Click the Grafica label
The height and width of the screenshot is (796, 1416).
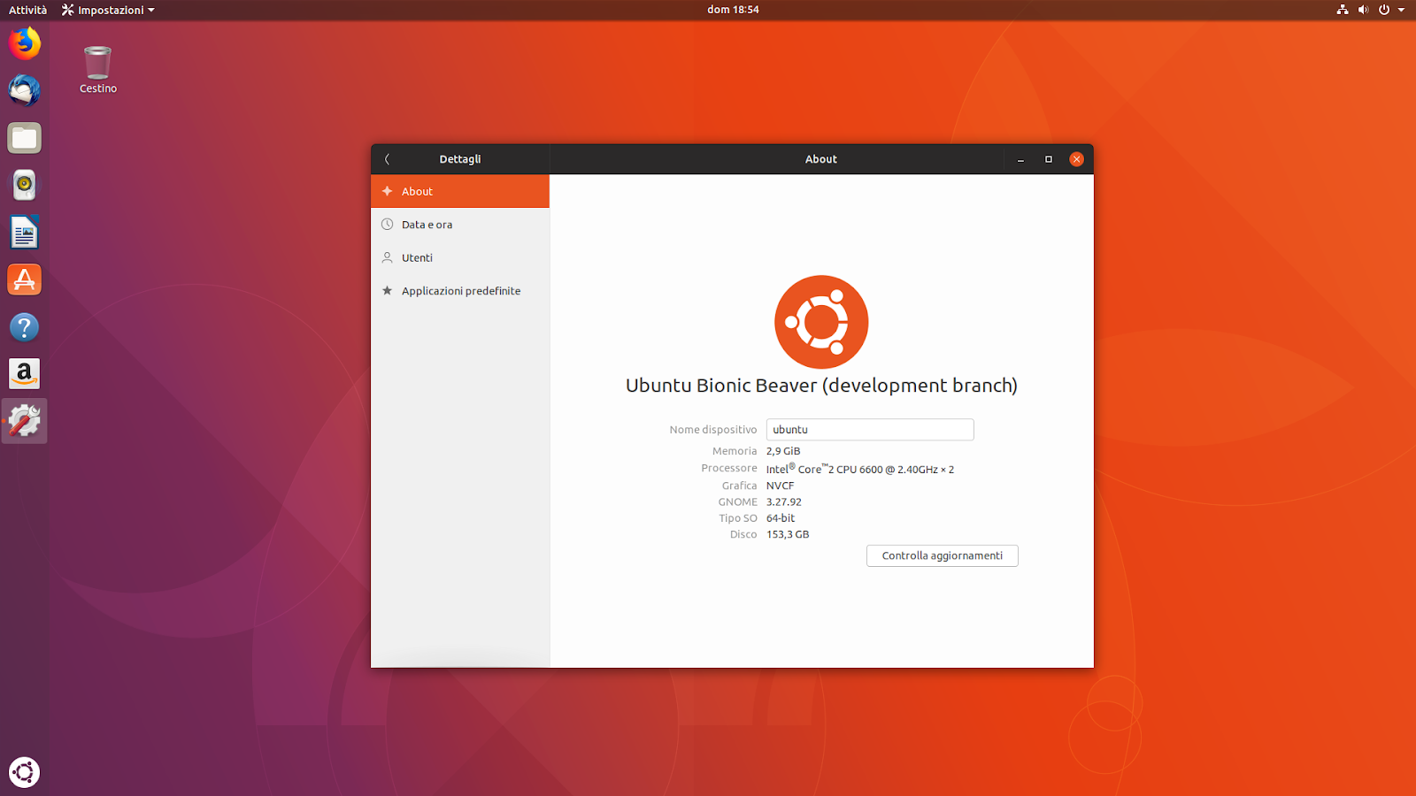pyautogui.click(x=739, y=486)
